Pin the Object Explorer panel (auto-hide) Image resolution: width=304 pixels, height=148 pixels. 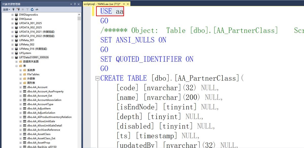pyautogui.click(x=75, y=4)
